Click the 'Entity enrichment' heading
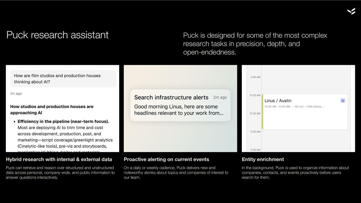Viewport: 361px width, 203px height. [x=263, y=159]
